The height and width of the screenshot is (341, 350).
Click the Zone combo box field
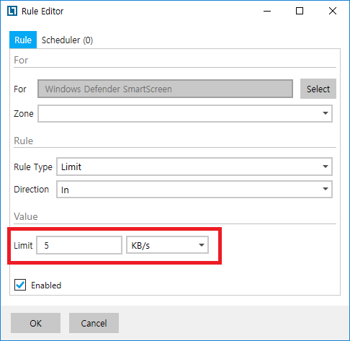point(185,113)
